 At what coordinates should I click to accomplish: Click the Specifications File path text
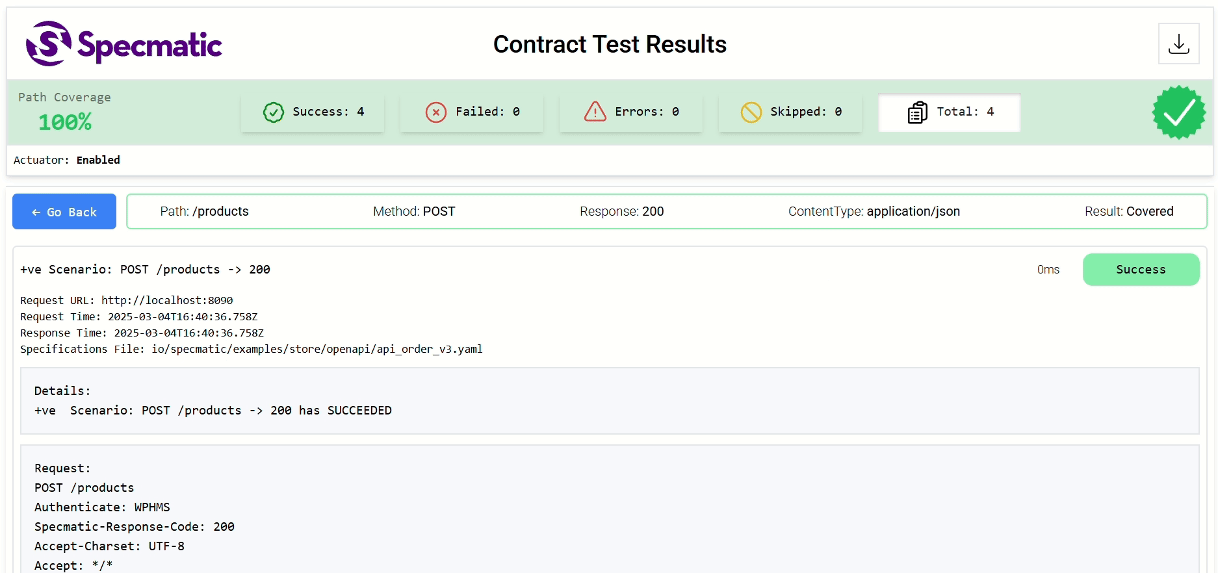317,350
